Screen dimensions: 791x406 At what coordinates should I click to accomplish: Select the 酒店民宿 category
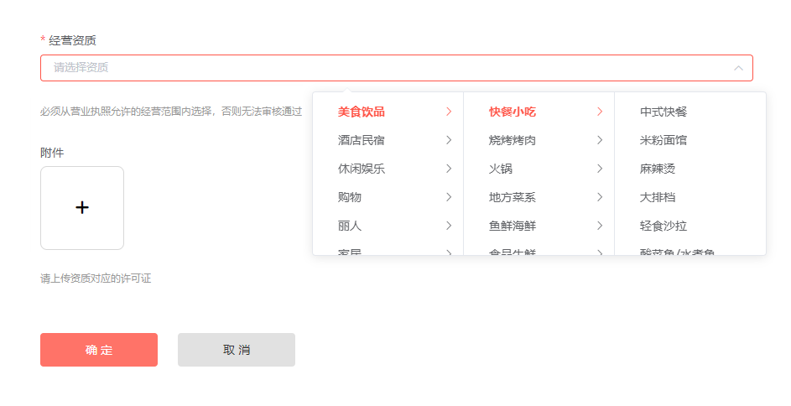[362, 140]
